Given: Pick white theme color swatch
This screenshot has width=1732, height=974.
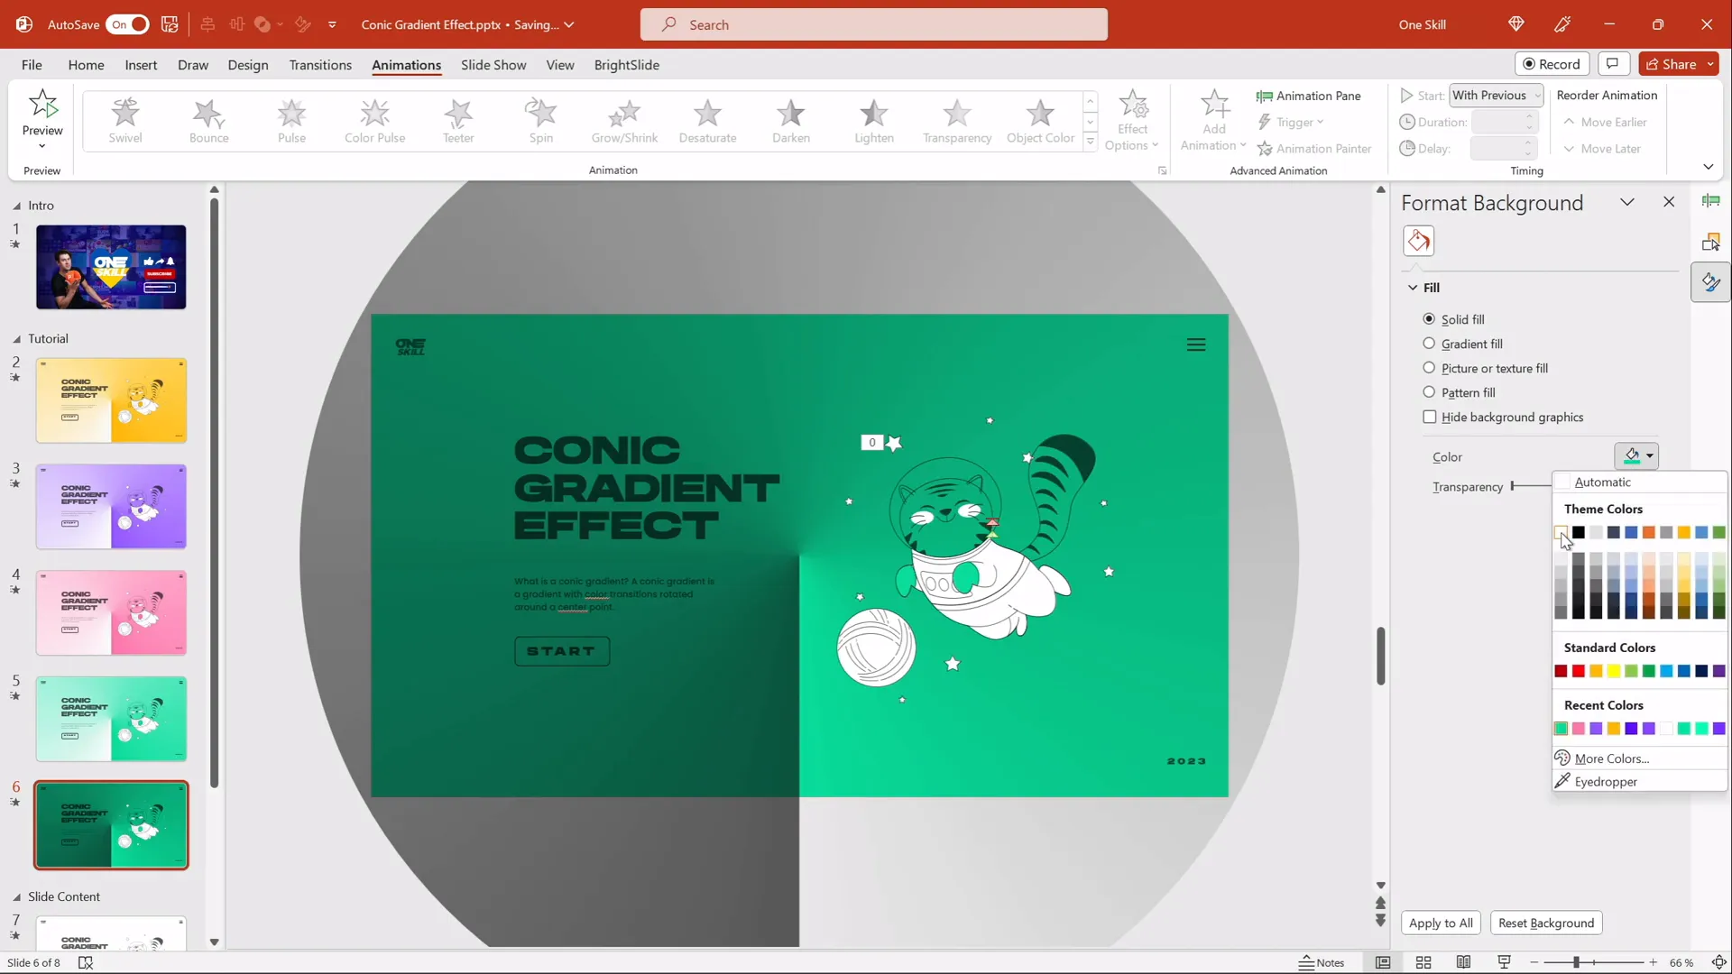Looking at the screenshot, I should [1561, 532].
